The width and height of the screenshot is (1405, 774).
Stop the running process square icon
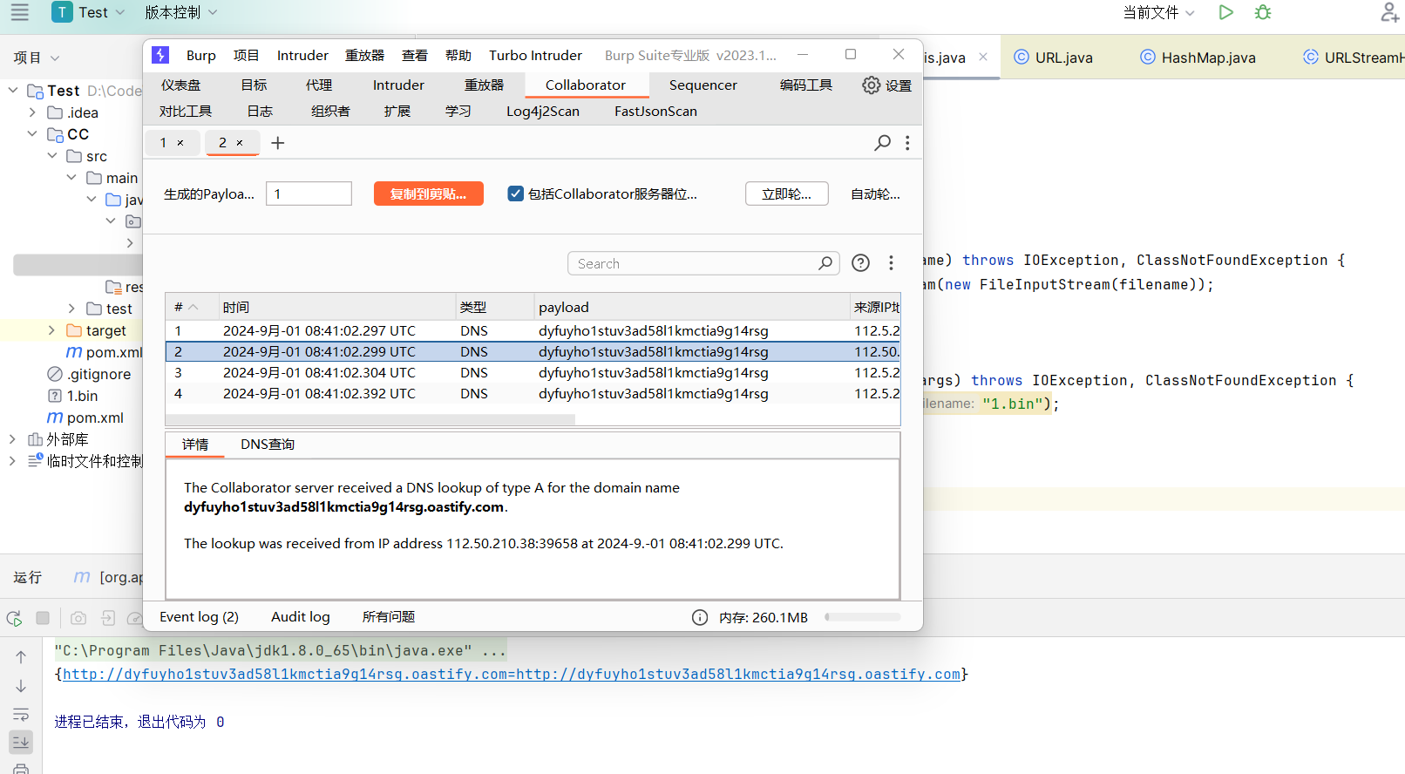coord(43,618)
